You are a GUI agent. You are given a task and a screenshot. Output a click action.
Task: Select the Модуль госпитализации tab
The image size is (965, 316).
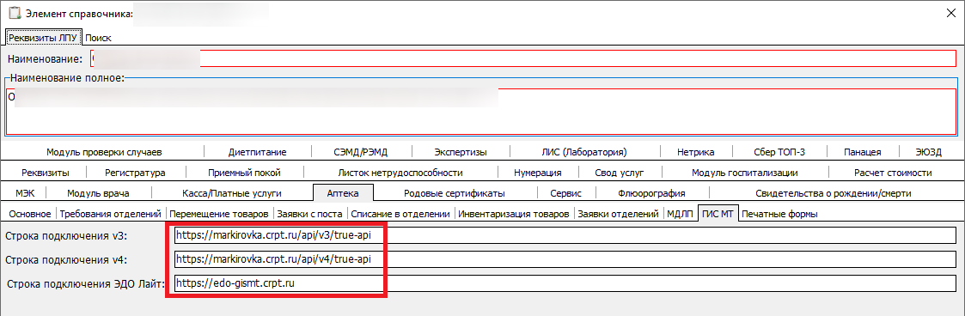[x=745, y=173]
